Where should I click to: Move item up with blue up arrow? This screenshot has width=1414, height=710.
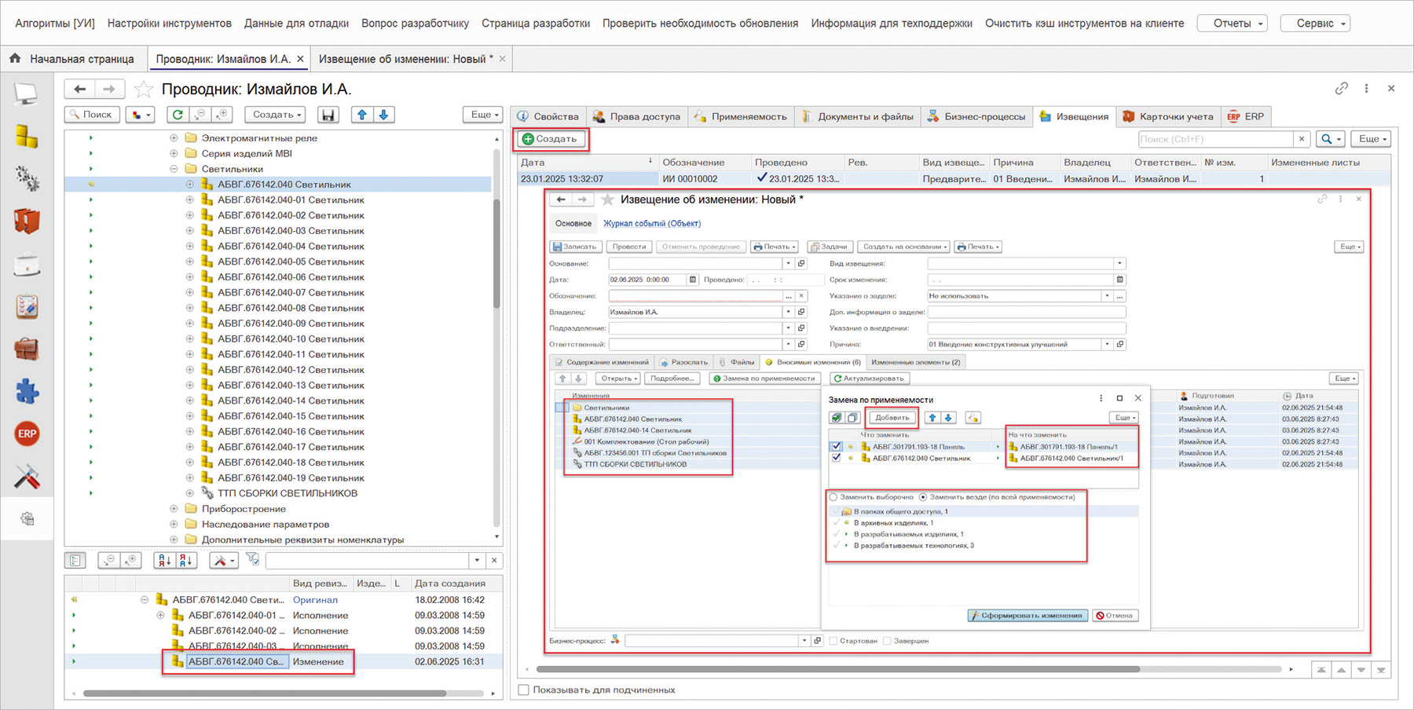coord(362,115)
